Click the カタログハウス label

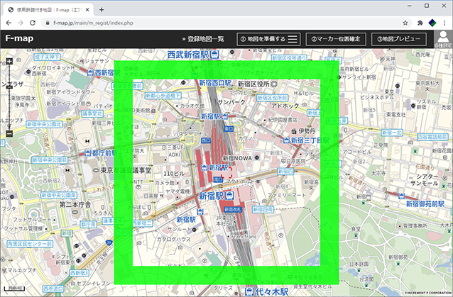pos(174,240)
